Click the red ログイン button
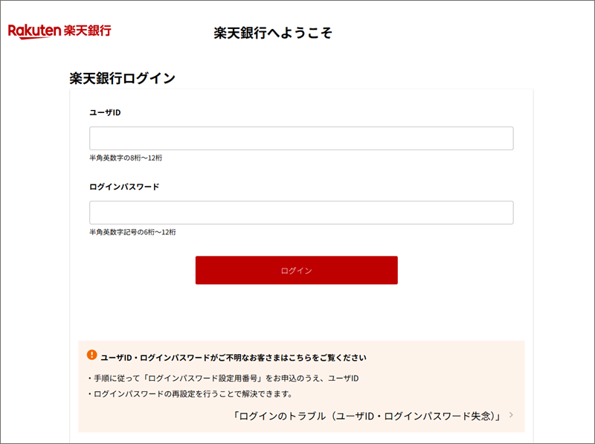This screenshot has width=595, height=444. (296, 270)
